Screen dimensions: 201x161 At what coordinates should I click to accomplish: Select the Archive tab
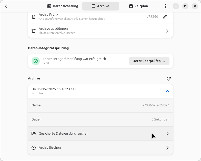[100, 6]
